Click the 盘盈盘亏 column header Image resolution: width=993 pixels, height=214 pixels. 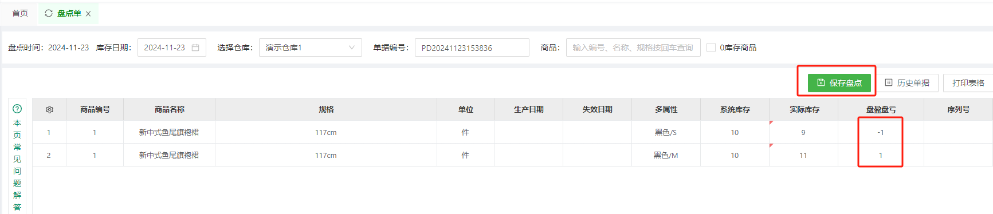point(881,109)
